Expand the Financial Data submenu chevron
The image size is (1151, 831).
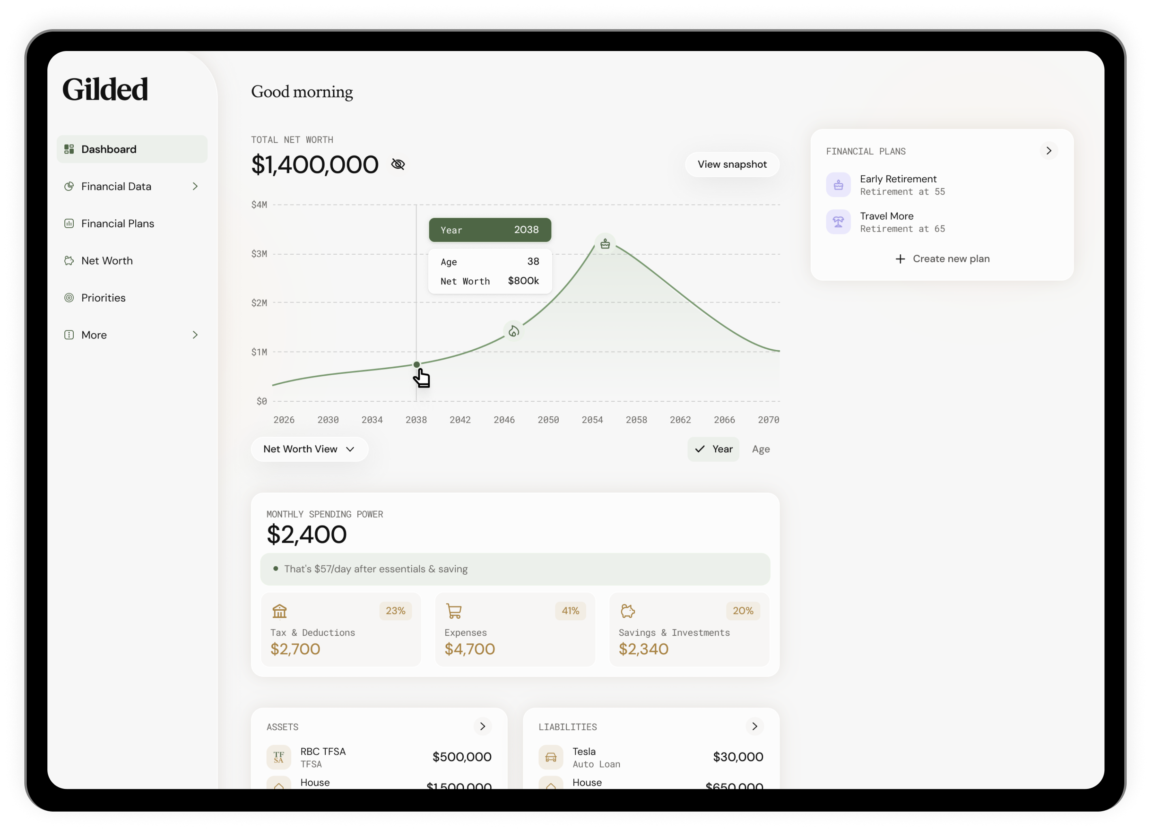click(195, 186)
